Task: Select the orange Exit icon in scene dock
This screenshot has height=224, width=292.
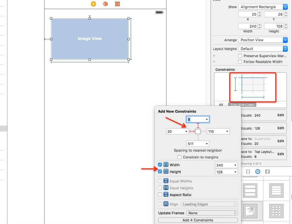Action: click(x=117, y=4)
